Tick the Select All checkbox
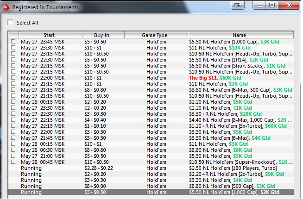The image size is (303, 199). pyautogui.click(x=11, y=22)
